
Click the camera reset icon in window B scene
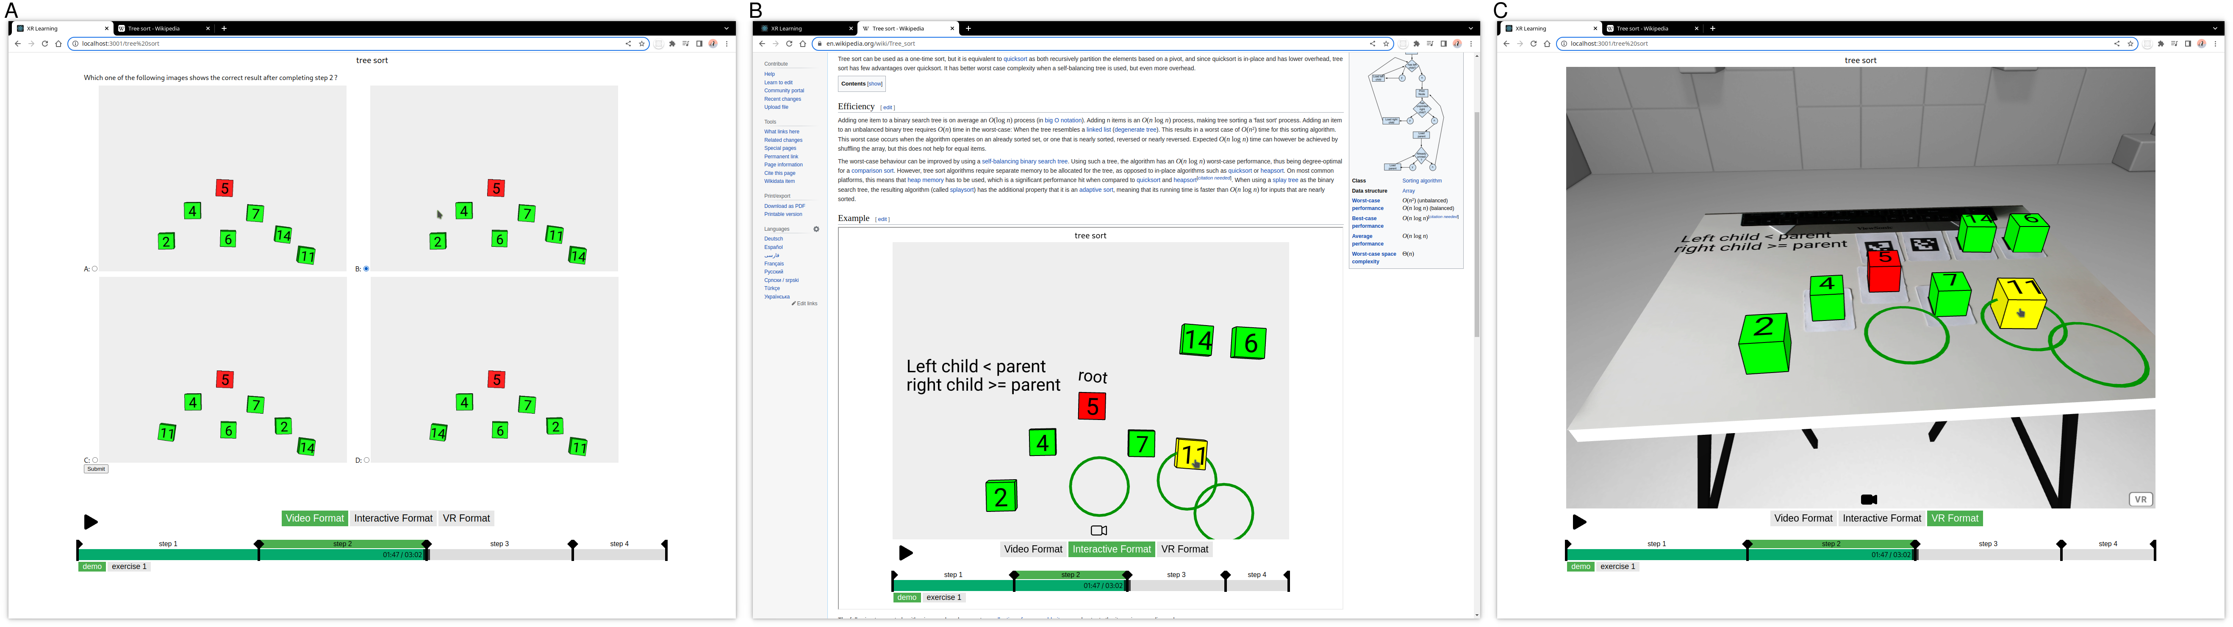pyautogui.click(x=1098, y=530)
